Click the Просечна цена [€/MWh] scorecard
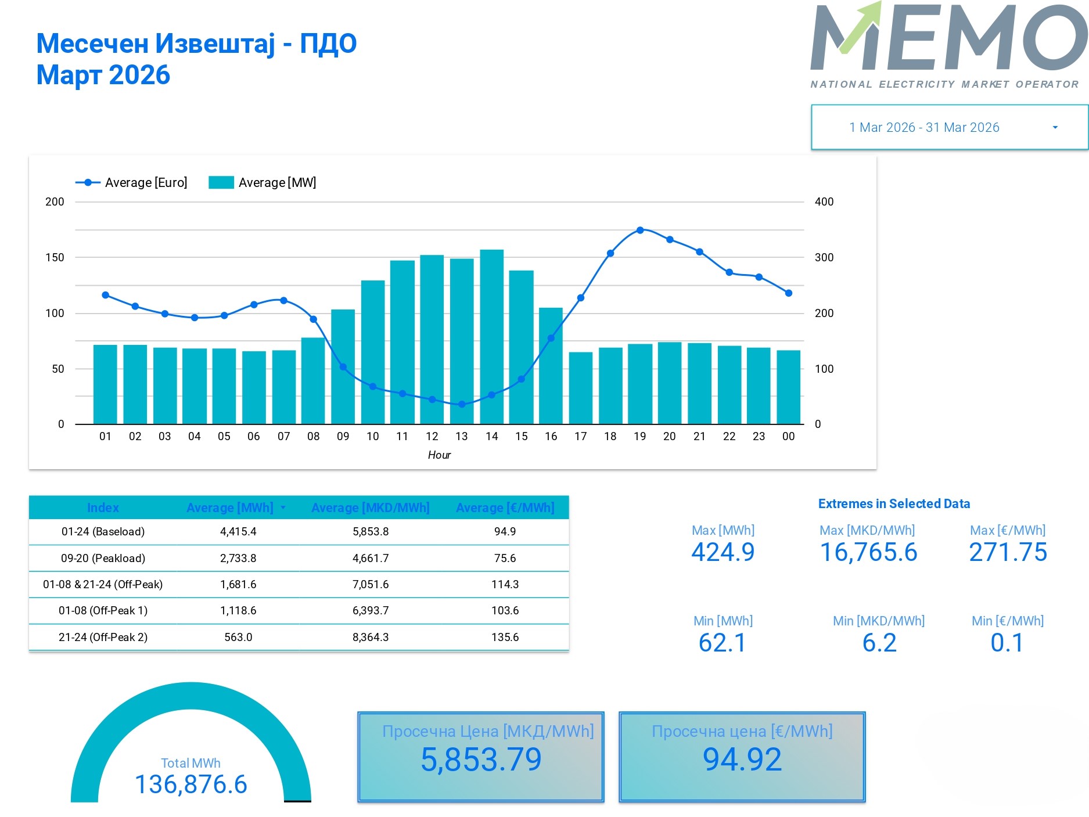 (742, 757)
